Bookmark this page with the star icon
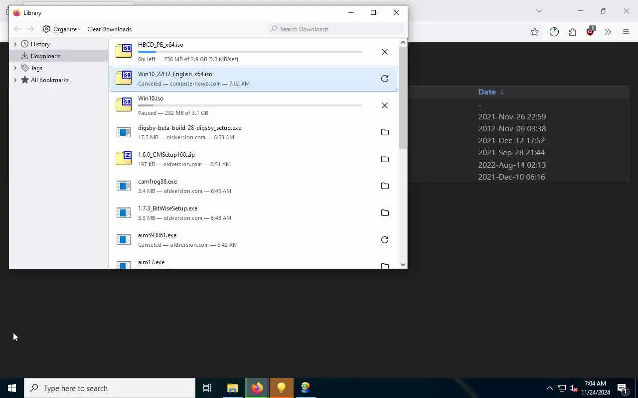This screenshot has width=638, height=398. pos(535,32)
